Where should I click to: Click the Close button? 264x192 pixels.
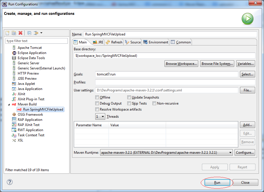pyautogui.click(x=245, y=183)
